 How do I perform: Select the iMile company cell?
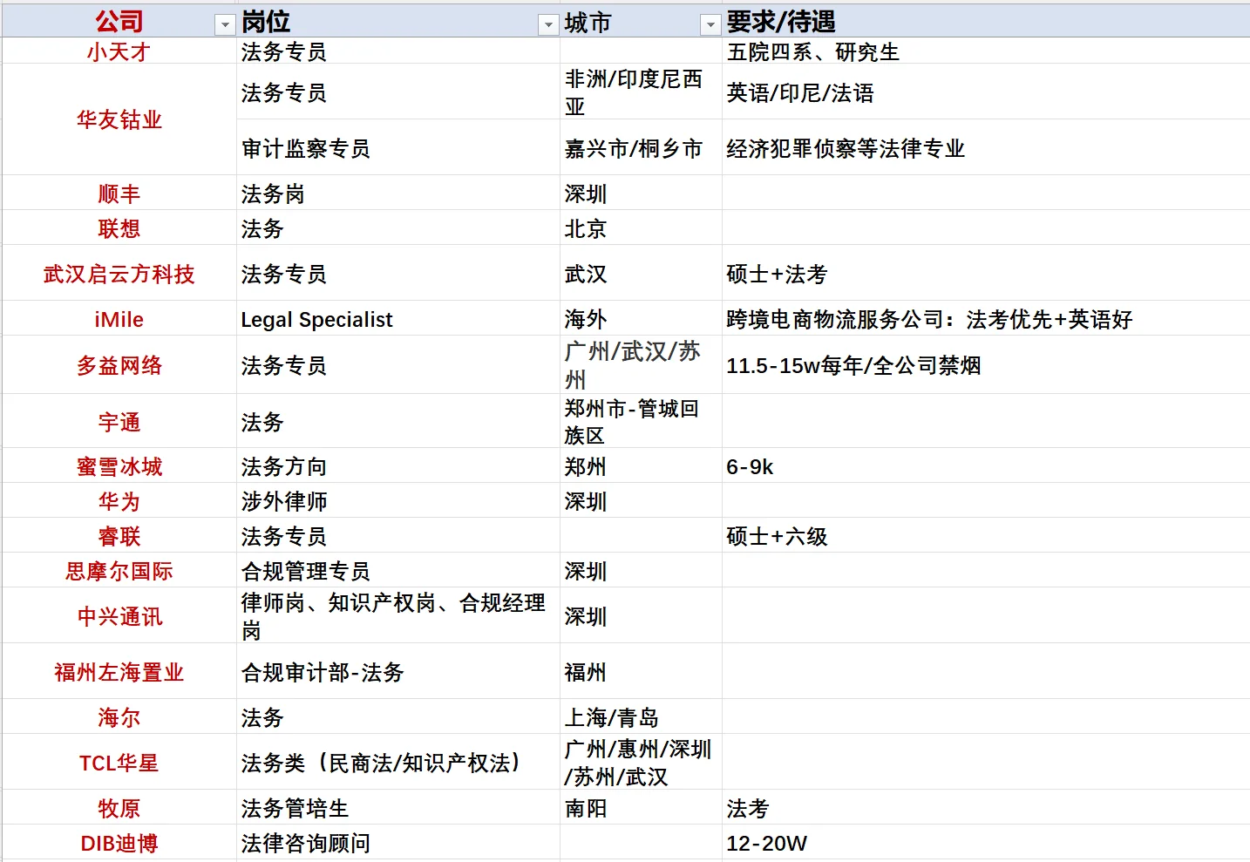[x=119, y=319]
